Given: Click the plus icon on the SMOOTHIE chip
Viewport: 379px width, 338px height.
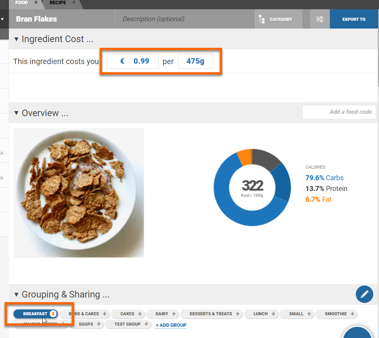Looking at the screenshot, I should pyautogui.click(x=352, y=314).
